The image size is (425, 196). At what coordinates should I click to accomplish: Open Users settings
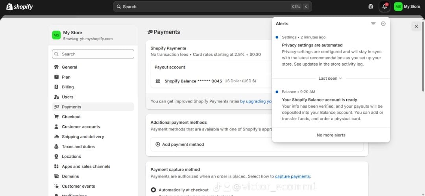point(93,97)
